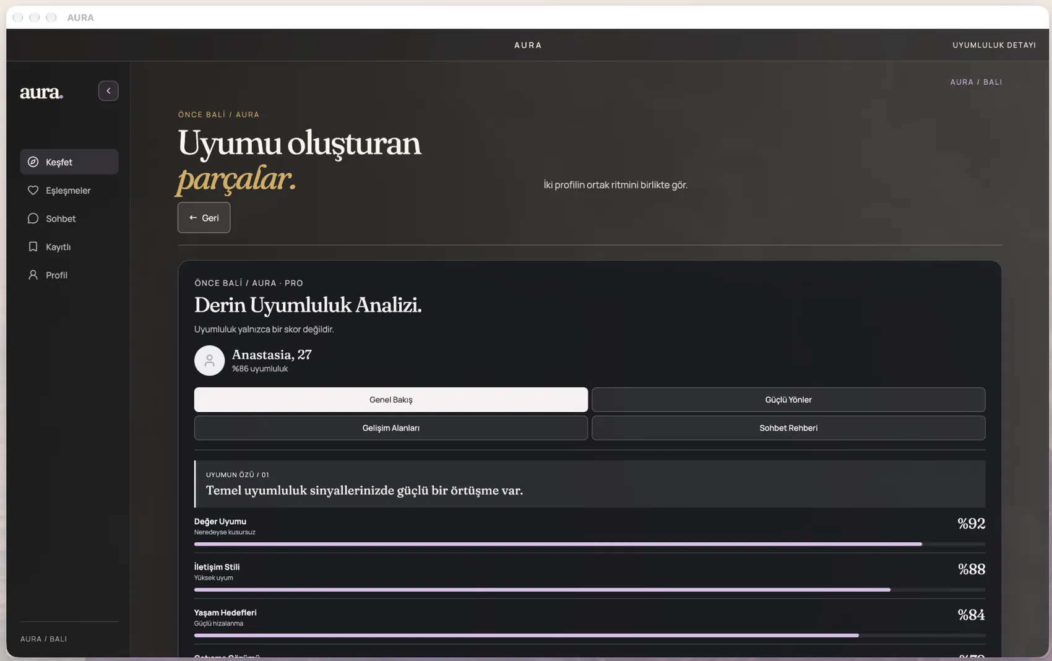Open Kayıtlı in the sidebar
Image resolution: width=1052 pixels, height=661 pixels.
pos(69,247)
